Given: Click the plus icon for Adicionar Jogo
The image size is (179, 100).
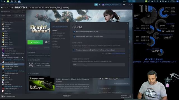Looking at the screenshot, I should [3, 96].
